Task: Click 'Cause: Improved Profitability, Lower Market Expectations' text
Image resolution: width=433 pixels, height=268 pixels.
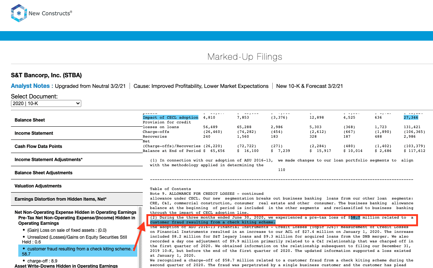Action: [x=201, y=86]
